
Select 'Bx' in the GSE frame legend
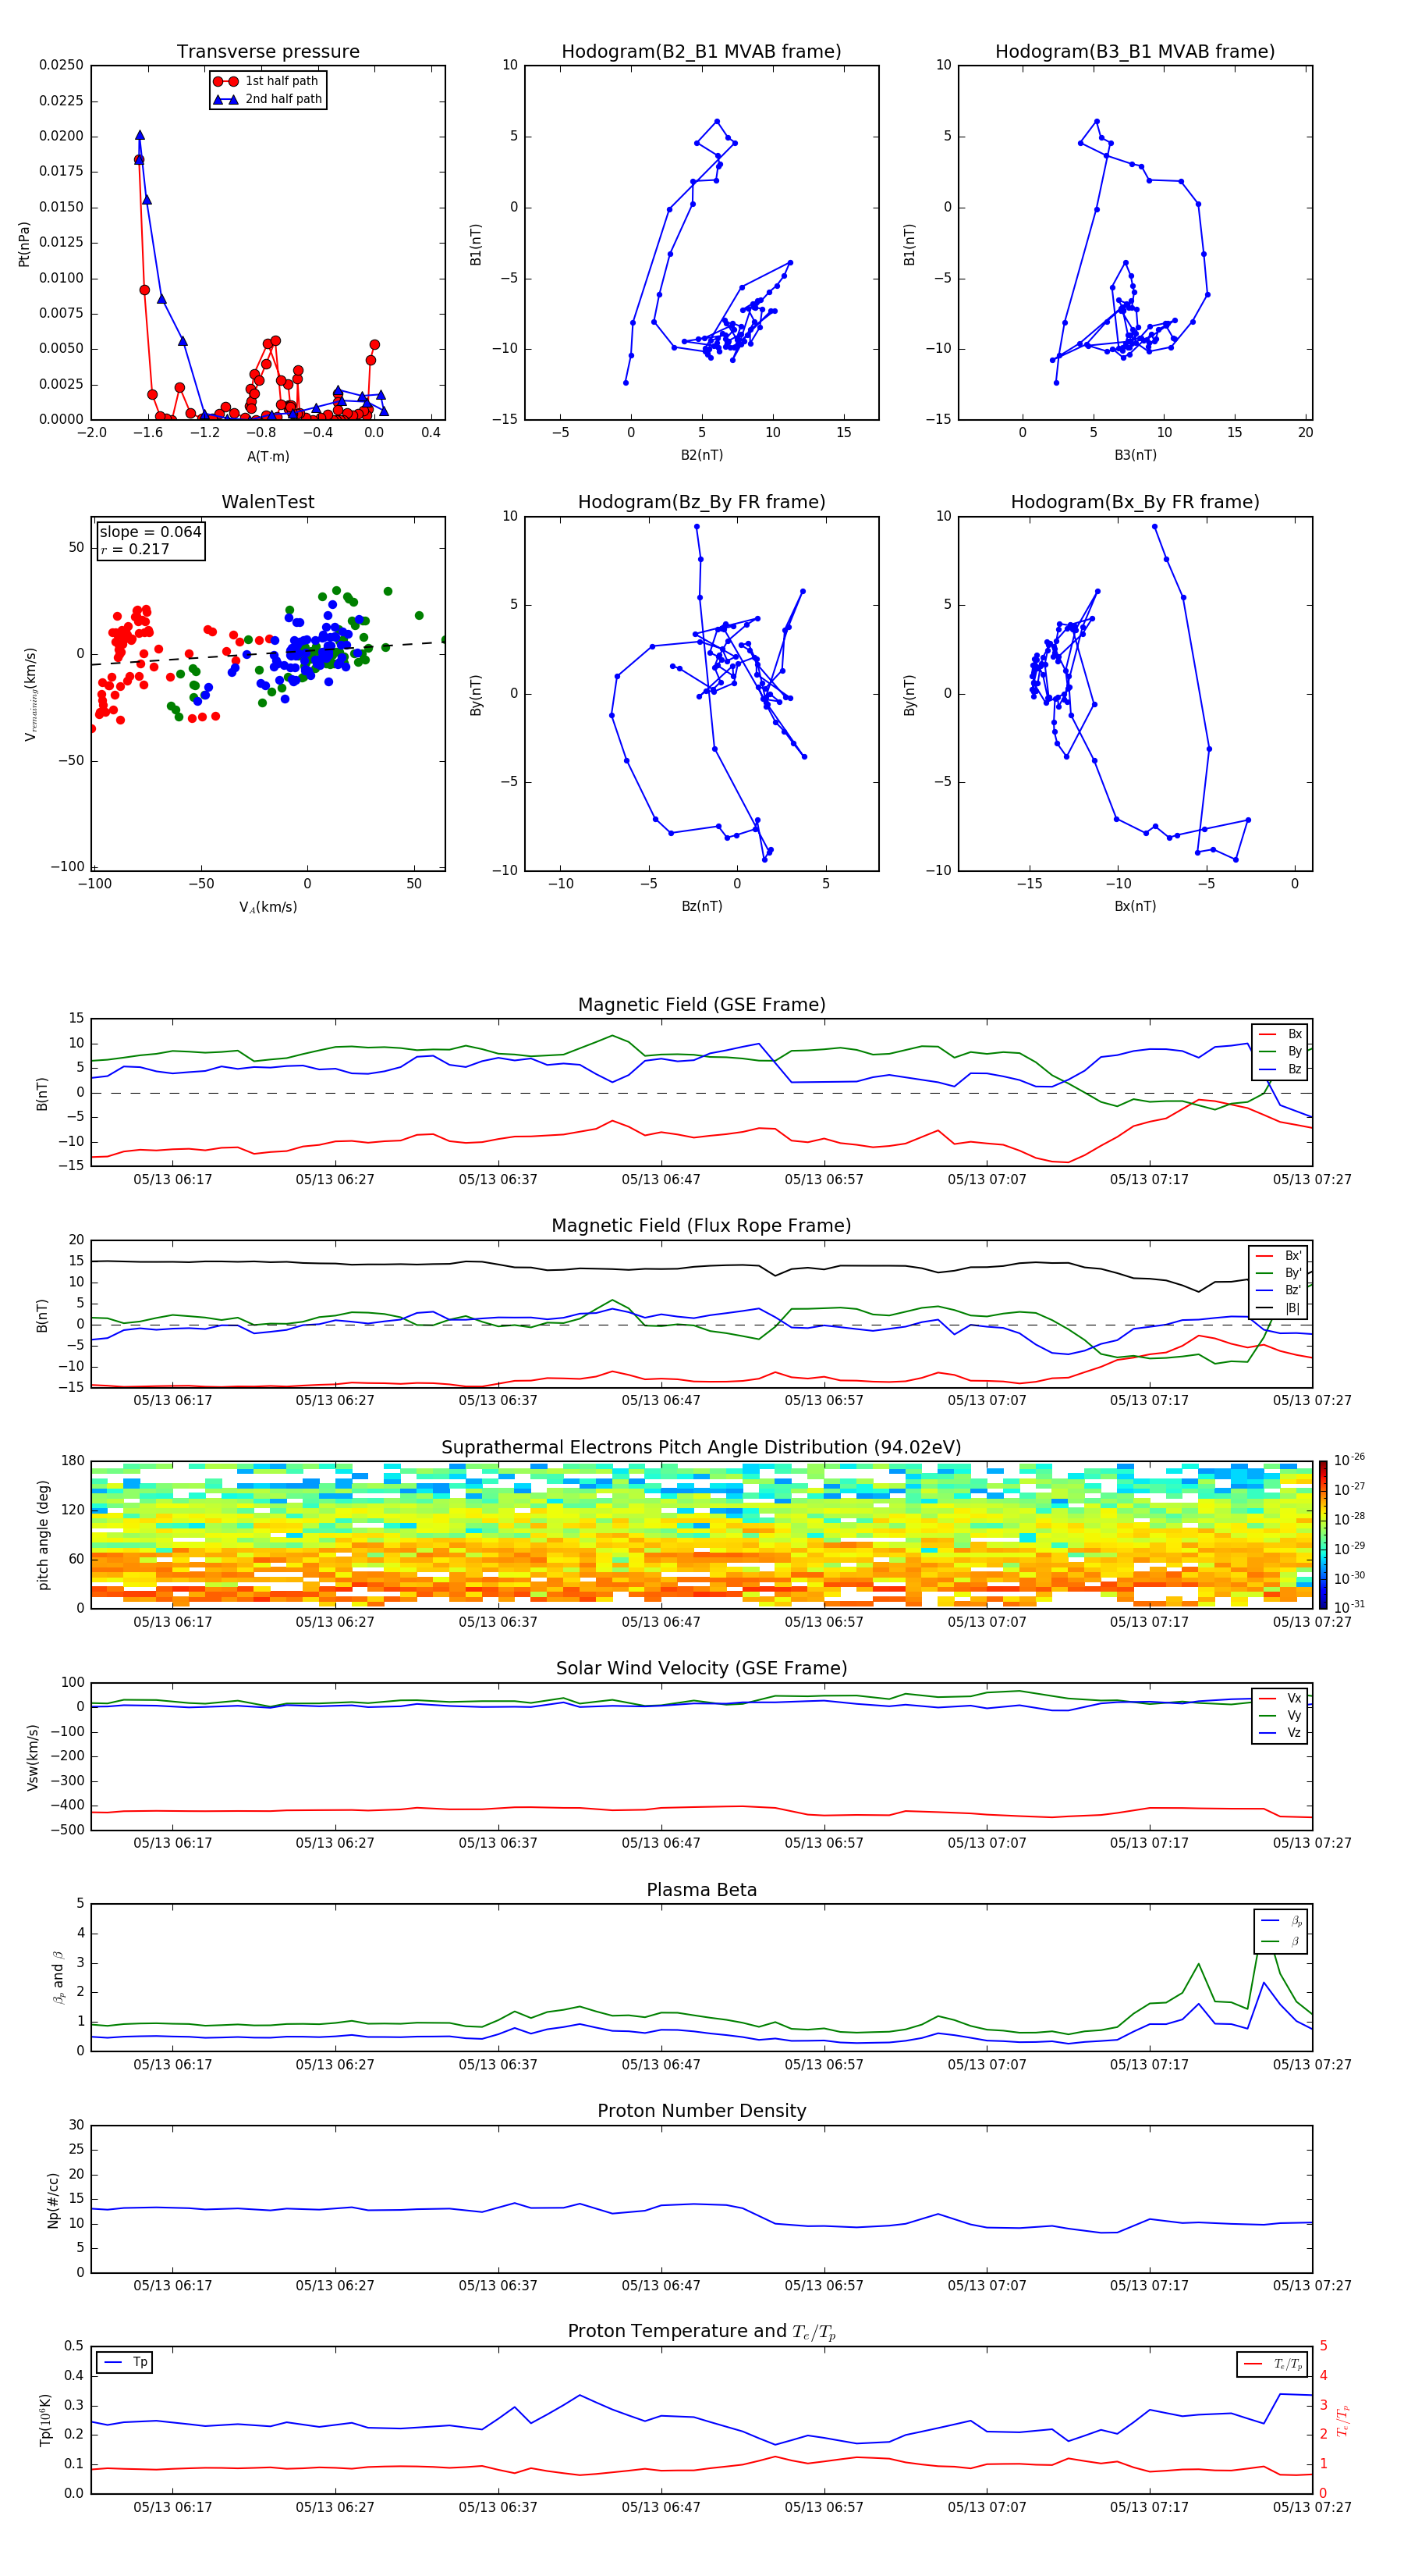(1280, 1034)
